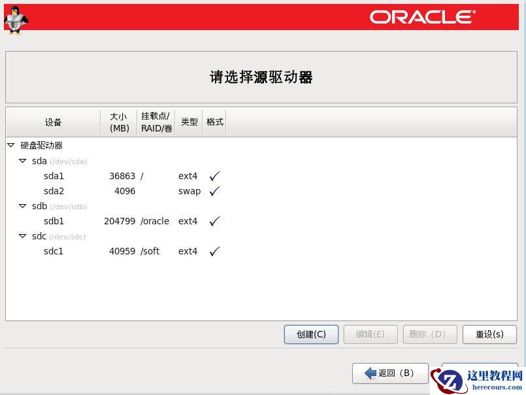
Task: Click the format checkmark for sdb1
Action: click(214, 221)
